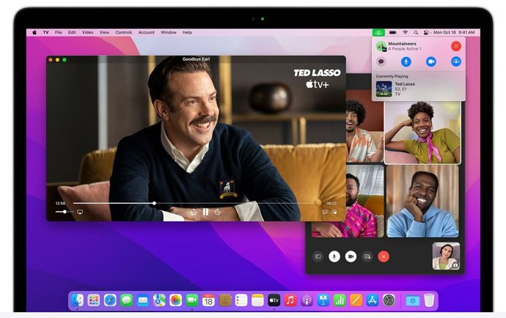
Task: Adjust the video player volume slider
Action: tap(65, 212)
